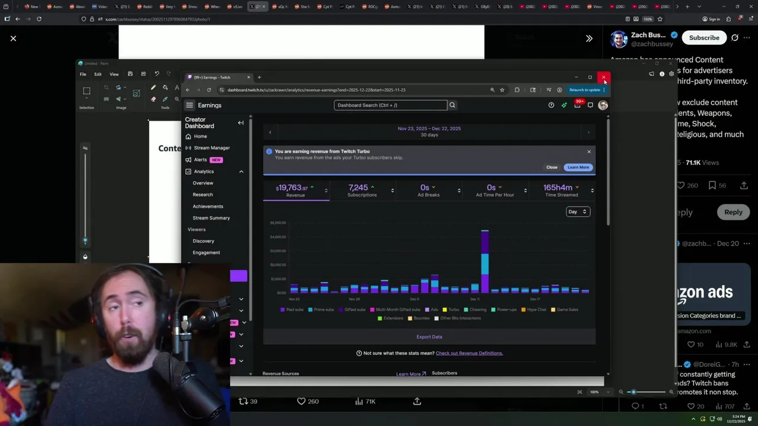Open the Time Streamed metric selector arrows

point(592,191)
